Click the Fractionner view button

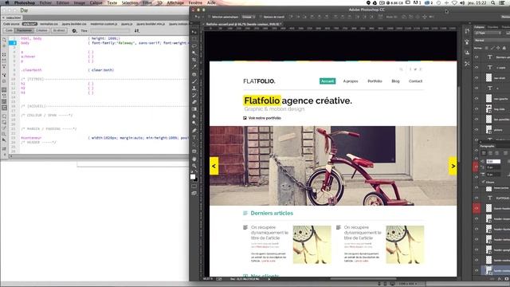tap(25, 30)
